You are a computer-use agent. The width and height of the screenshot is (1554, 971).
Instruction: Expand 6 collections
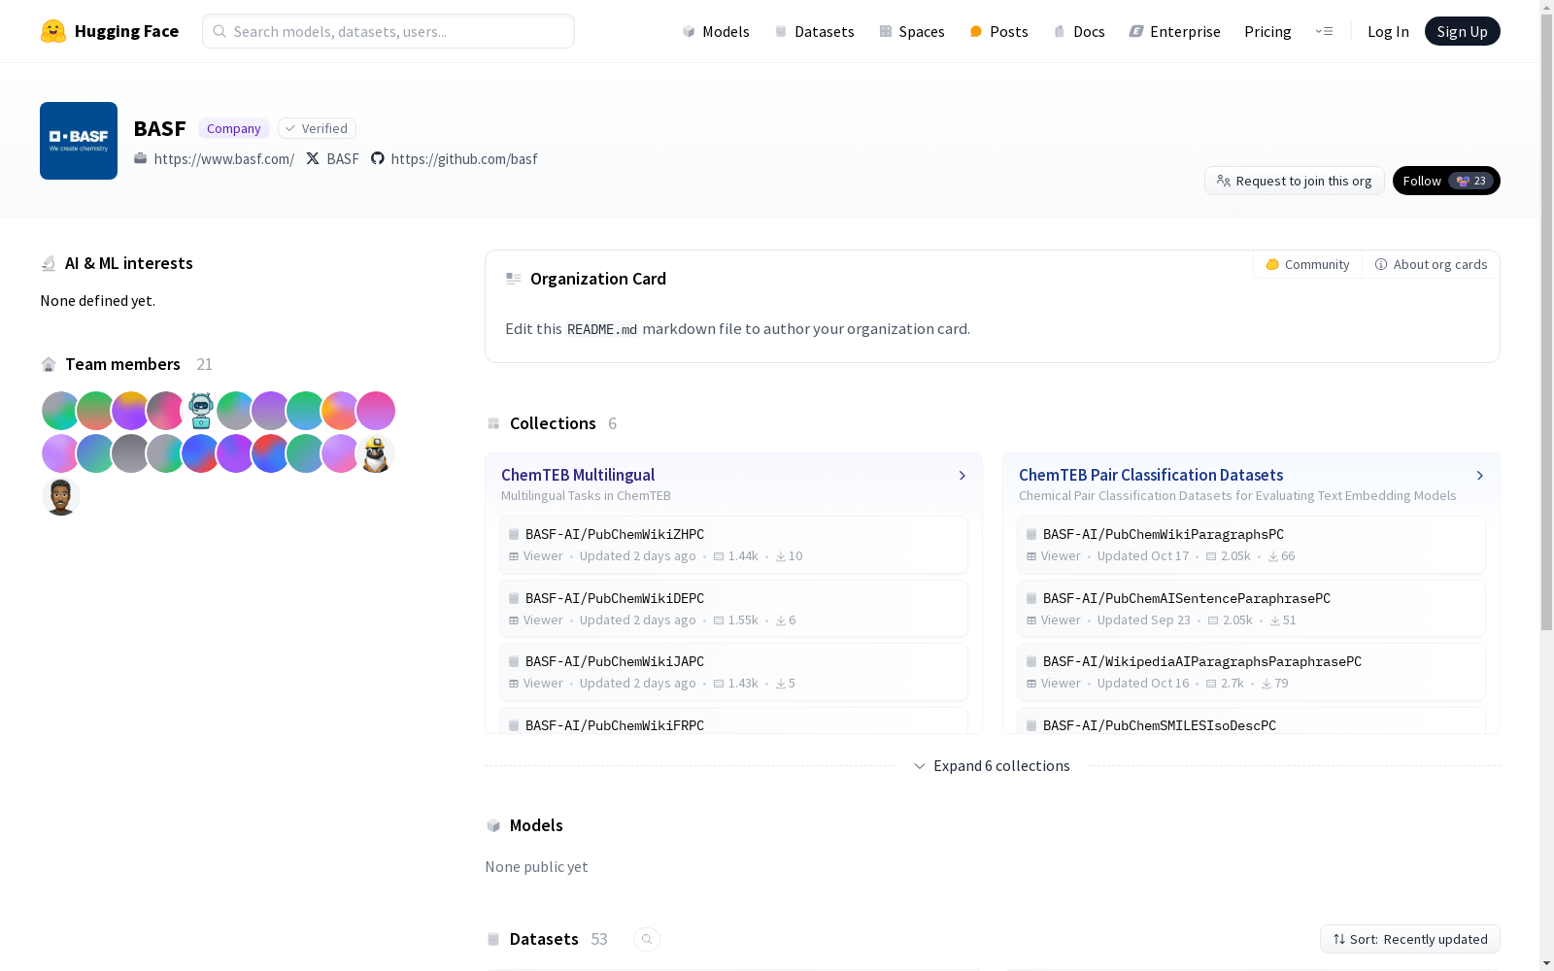click(993, 766)
